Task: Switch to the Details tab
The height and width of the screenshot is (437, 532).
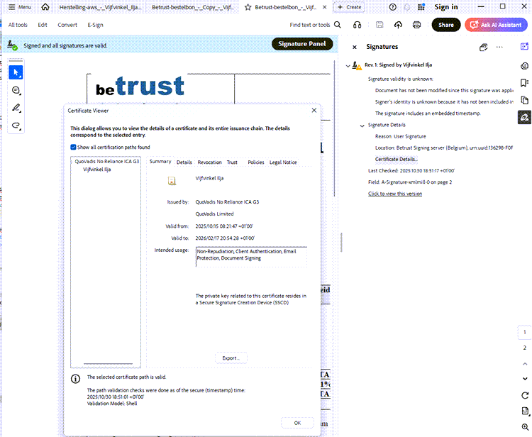Action: coord(184,162)
